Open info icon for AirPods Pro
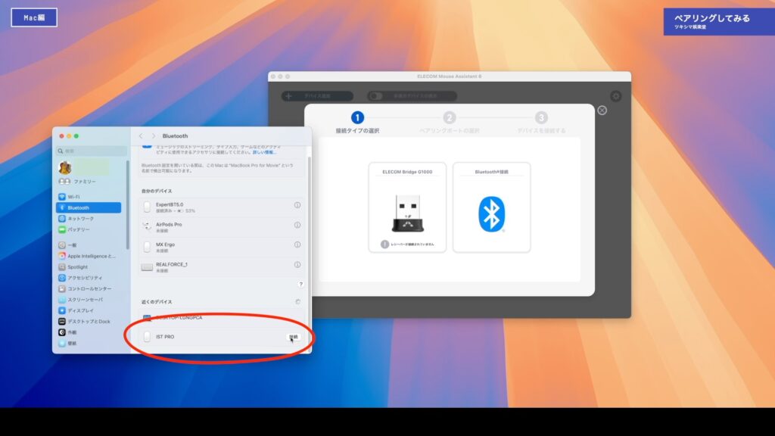 (297, 226)
